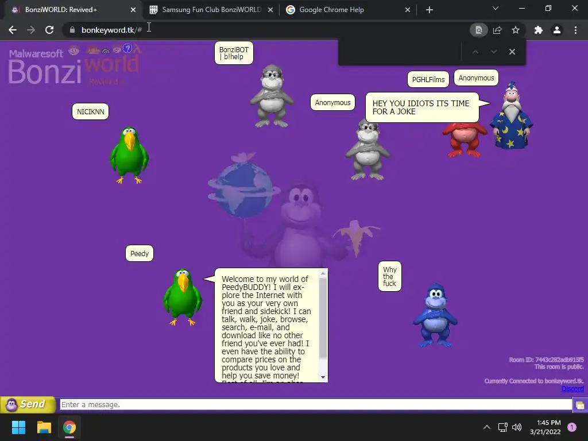
Task: Click the BonziBOT | b!help name tag
Action: [234, 53]
